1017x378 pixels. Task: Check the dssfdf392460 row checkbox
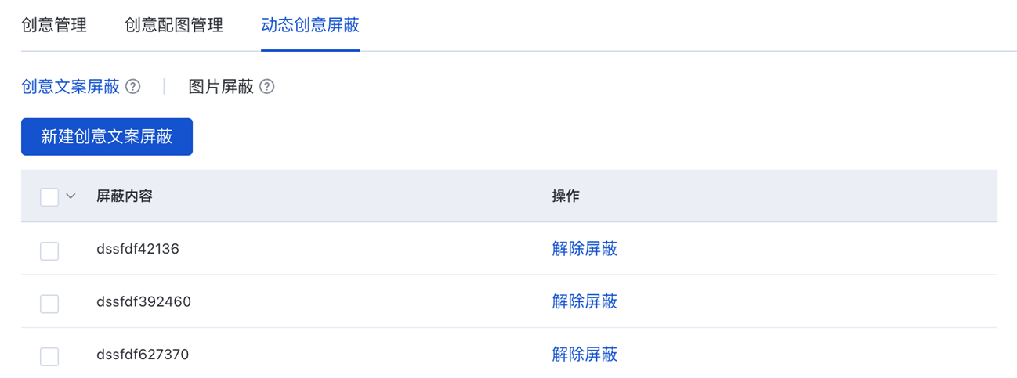pos(49,304)
